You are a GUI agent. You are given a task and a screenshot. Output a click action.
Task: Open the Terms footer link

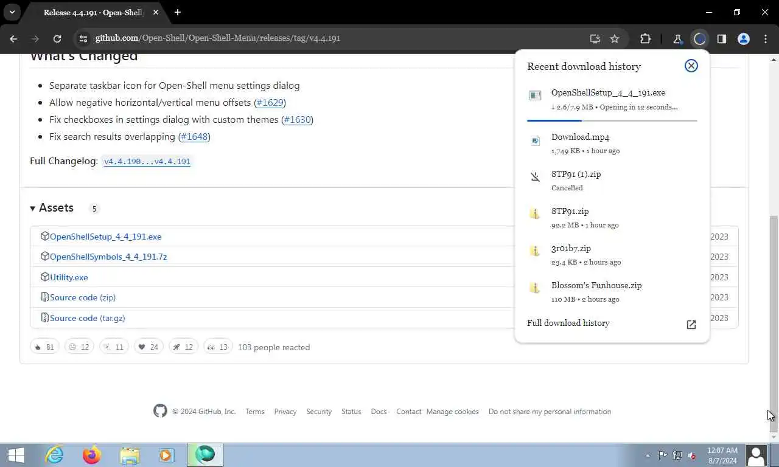pos(255,412)
